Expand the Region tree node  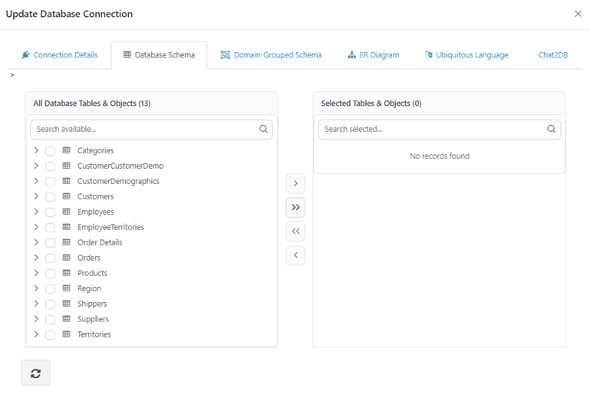[36, 288]
